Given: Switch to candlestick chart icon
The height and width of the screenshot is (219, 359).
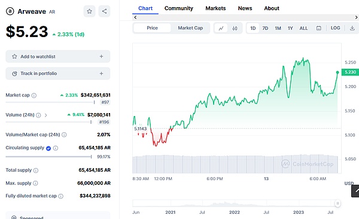Looking at the screenshot, I should coord(235,28).
